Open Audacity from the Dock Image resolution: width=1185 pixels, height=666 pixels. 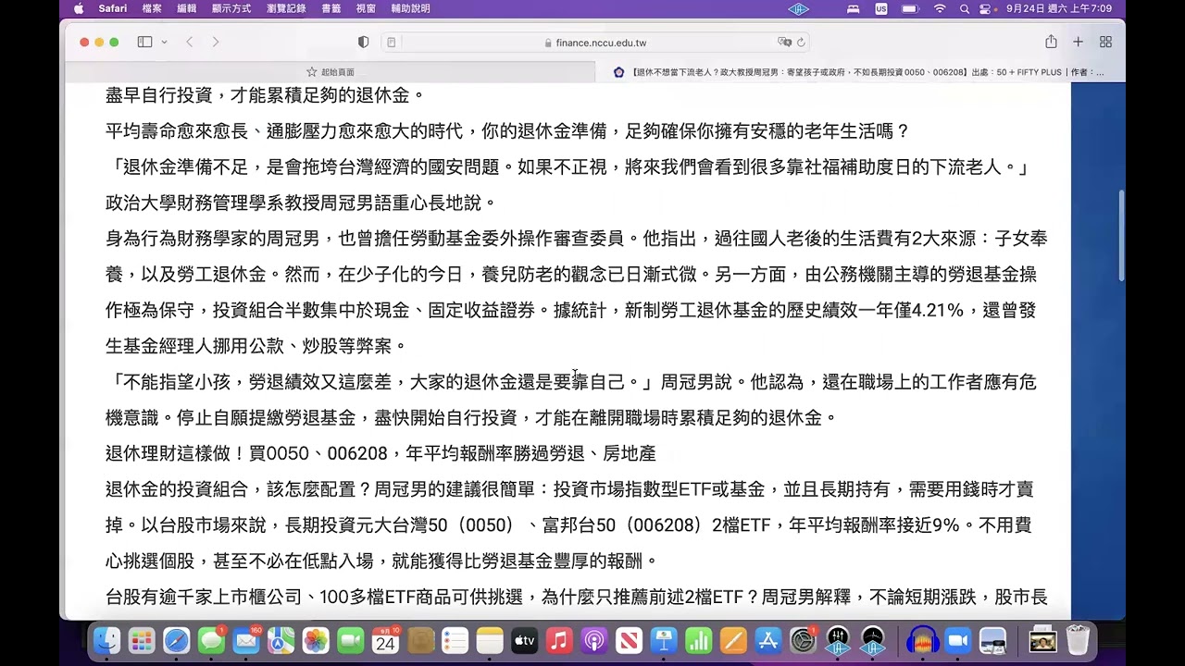click(x=921, y=640)
